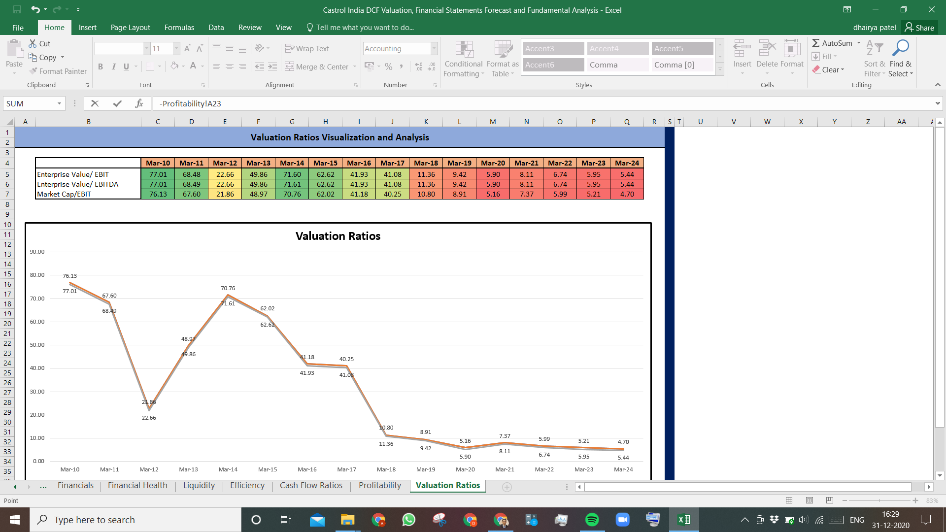Click the Fill Color bucket icon
This screenshot has width=946, height=532.
coord(174,66)
